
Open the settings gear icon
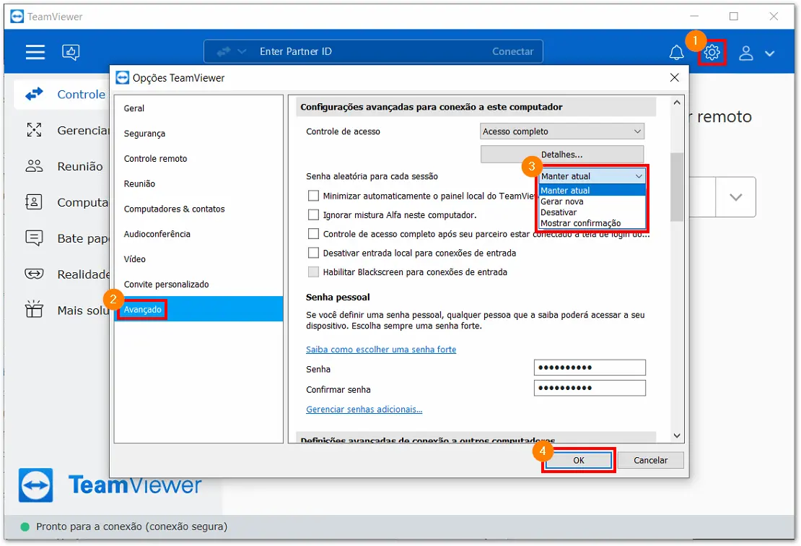click(712, 52)
